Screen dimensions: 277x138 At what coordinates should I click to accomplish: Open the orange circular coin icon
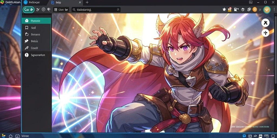pyautogui.click(x=255, y=9)
